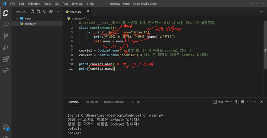Kill terminal with trash icon

(x=243, y=102)
